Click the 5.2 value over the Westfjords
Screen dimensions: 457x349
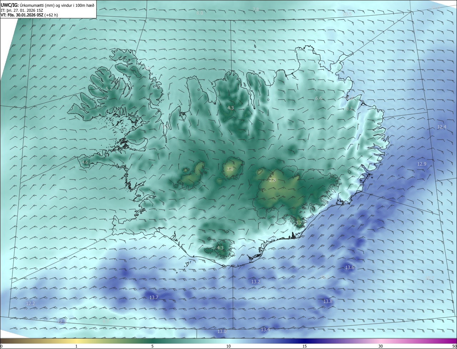[x=109, y=88]
